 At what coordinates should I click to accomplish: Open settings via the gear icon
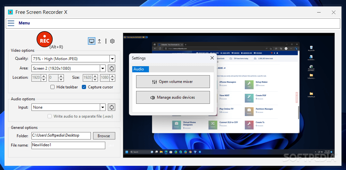click(x=112, y=41)
